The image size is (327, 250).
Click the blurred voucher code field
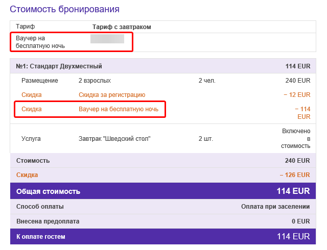107,39
